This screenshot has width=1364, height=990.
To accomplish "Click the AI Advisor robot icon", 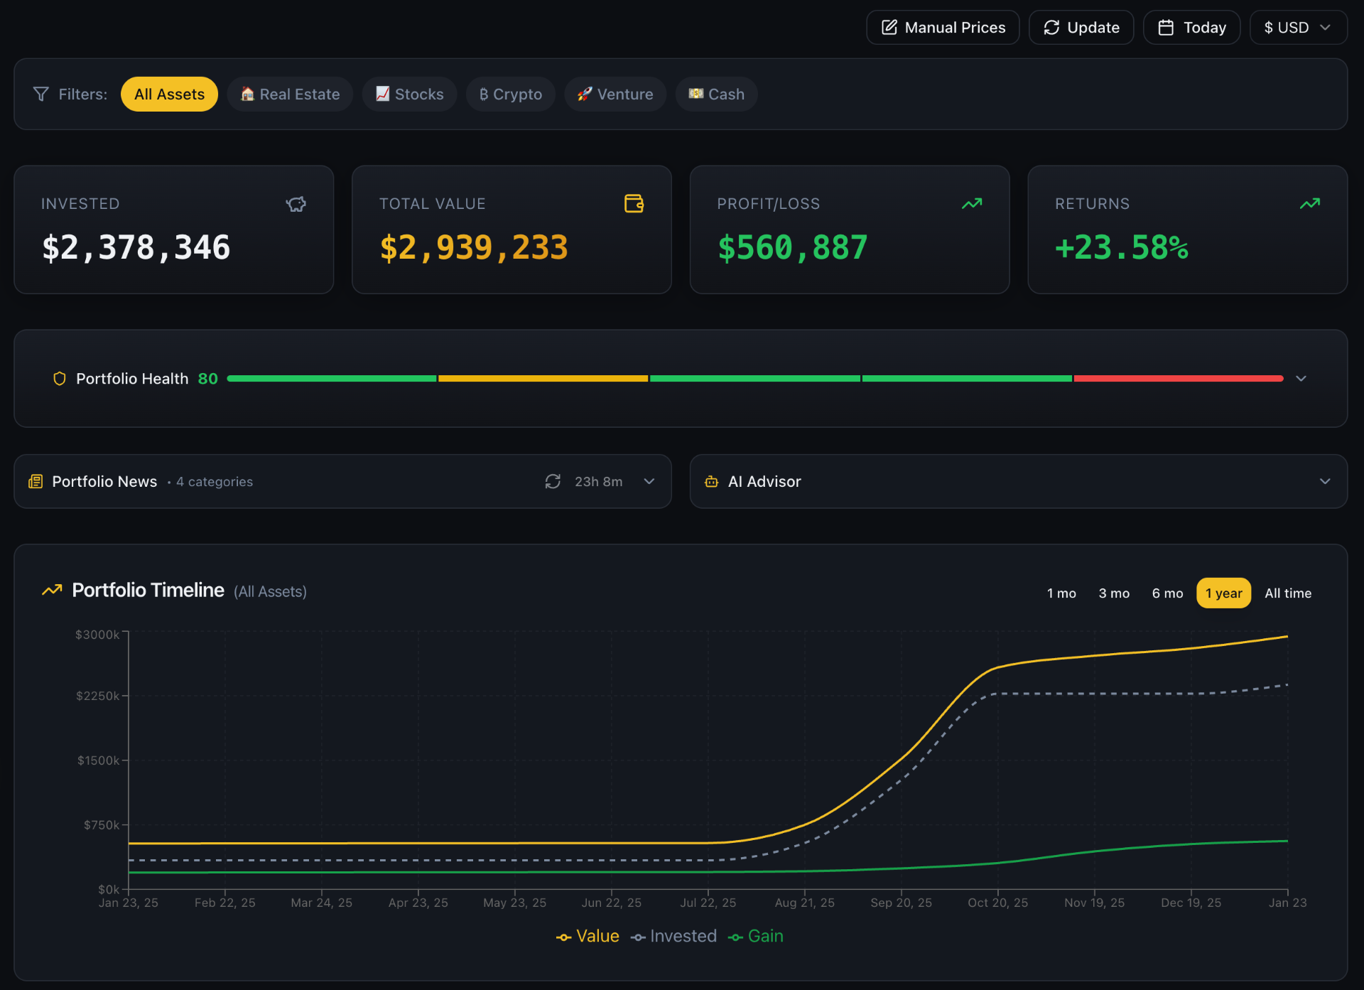I will coord(711,481).
